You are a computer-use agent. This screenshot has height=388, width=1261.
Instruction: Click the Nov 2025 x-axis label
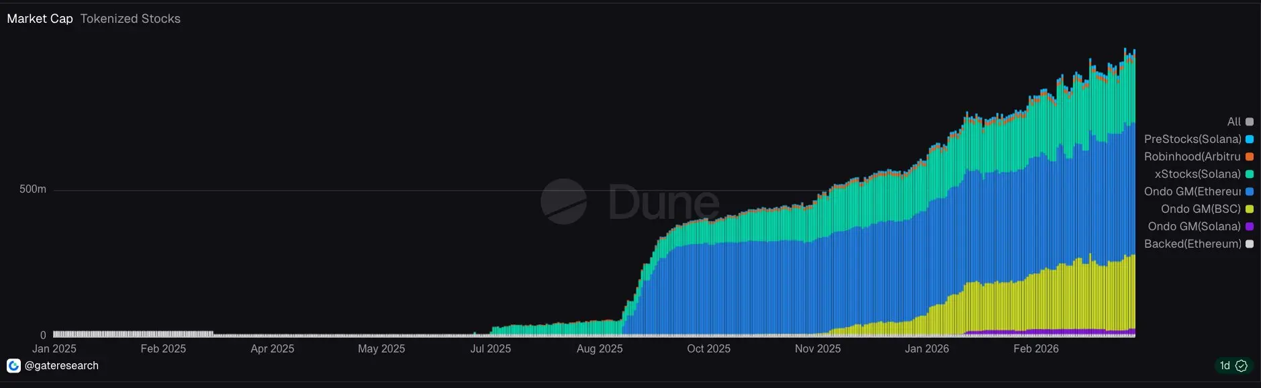(x=817, y=349)
